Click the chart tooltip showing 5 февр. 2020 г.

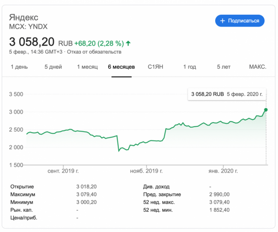[226, 94]
